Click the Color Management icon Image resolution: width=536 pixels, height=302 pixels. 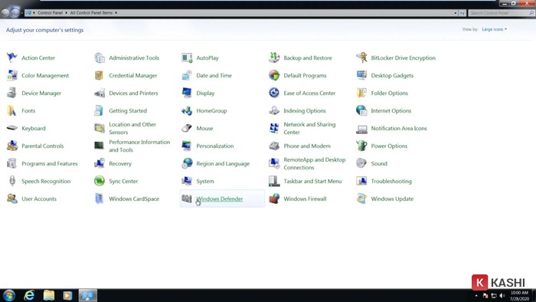click(12, 75)
